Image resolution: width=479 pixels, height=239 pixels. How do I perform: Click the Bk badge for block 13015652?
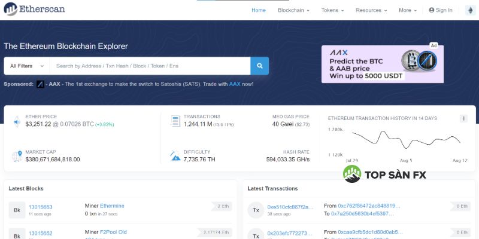[17, 234]
